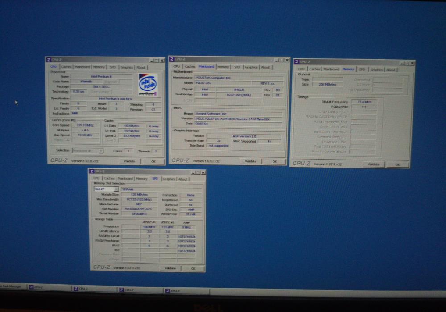This screenshot has width=446, height=312.
Task: Select Mainboard tab in the SPD window
Action: coord(125,178)
